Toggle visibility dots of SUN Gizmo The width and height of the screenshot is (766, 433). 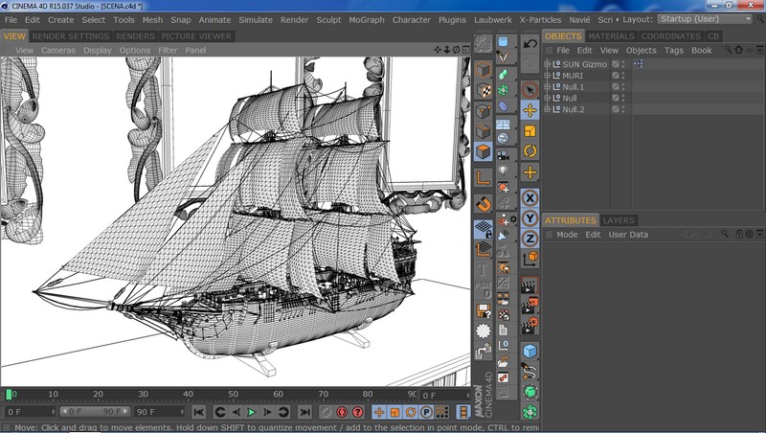[623, 64]
